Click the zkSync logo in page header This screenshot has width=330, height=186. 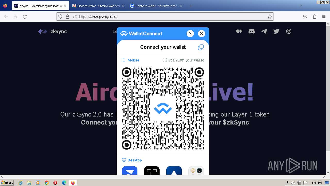pyautogui.click(x=52, y=32)
